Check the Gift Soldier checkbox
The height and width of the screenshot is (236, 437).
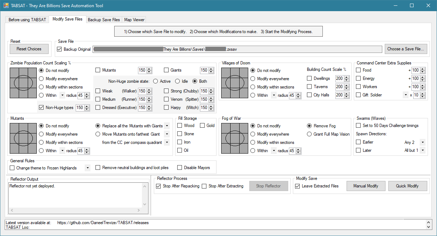(x=369, y=95)
